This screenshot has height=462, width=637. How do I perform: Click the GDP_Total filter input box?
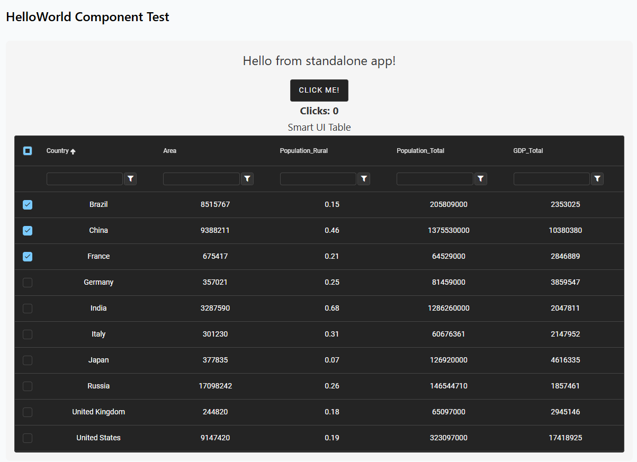551,179
